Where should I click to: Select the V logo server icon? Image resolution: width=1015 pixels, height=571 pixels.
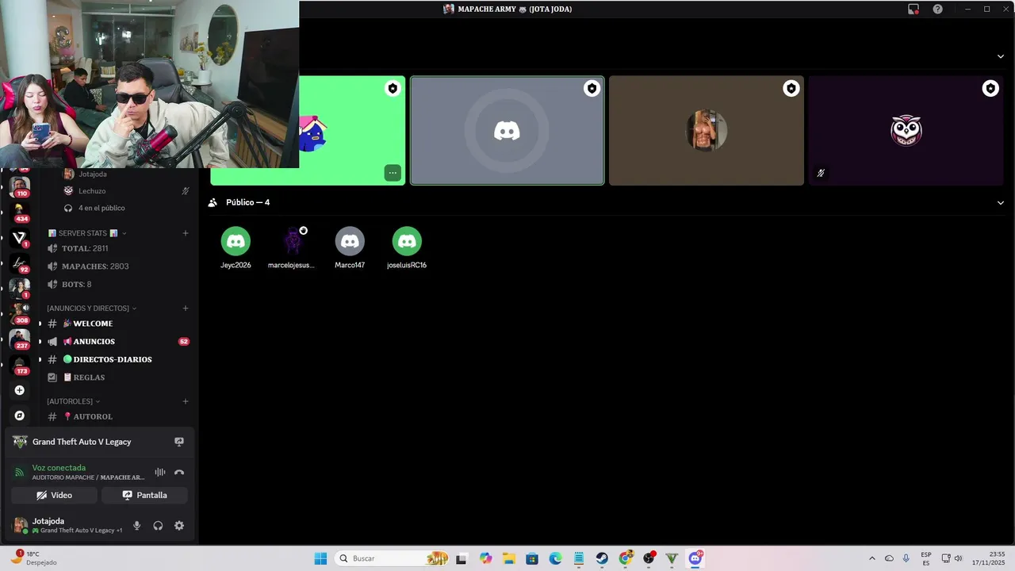click(20, 237)
